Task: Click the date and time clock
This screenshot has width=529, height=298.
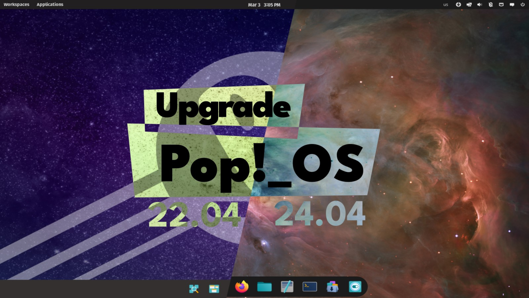Action: click(x=264, y=5)
